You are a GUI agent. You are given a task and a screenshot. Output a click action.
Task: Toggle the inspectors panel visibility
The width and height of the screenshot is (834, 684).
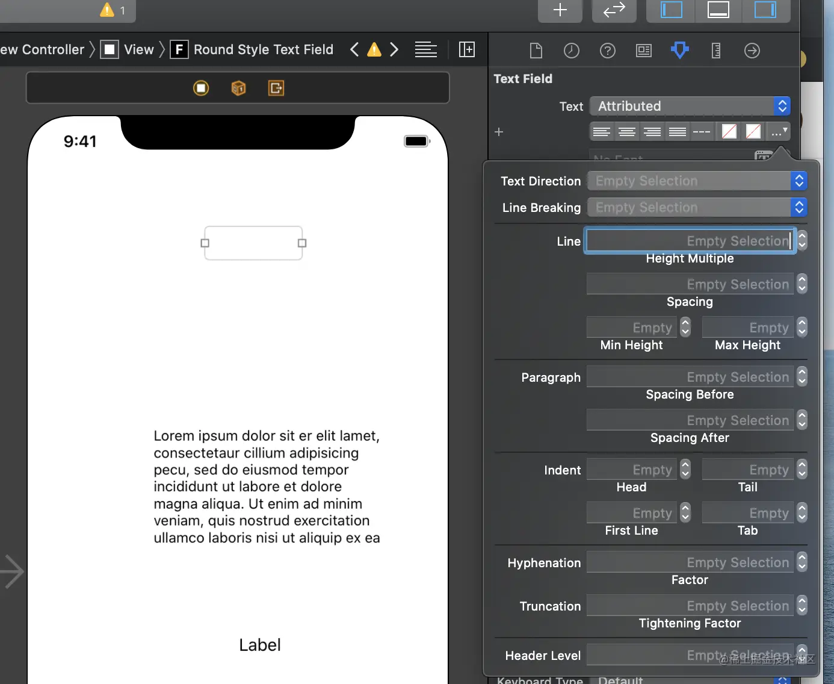[765, 10]
